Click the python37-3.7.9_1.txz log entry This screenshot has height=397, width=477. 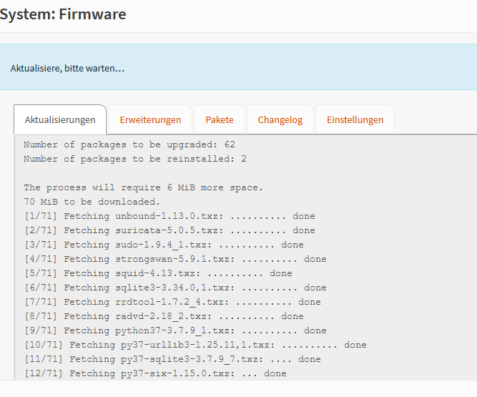click(x=175, y=330)
